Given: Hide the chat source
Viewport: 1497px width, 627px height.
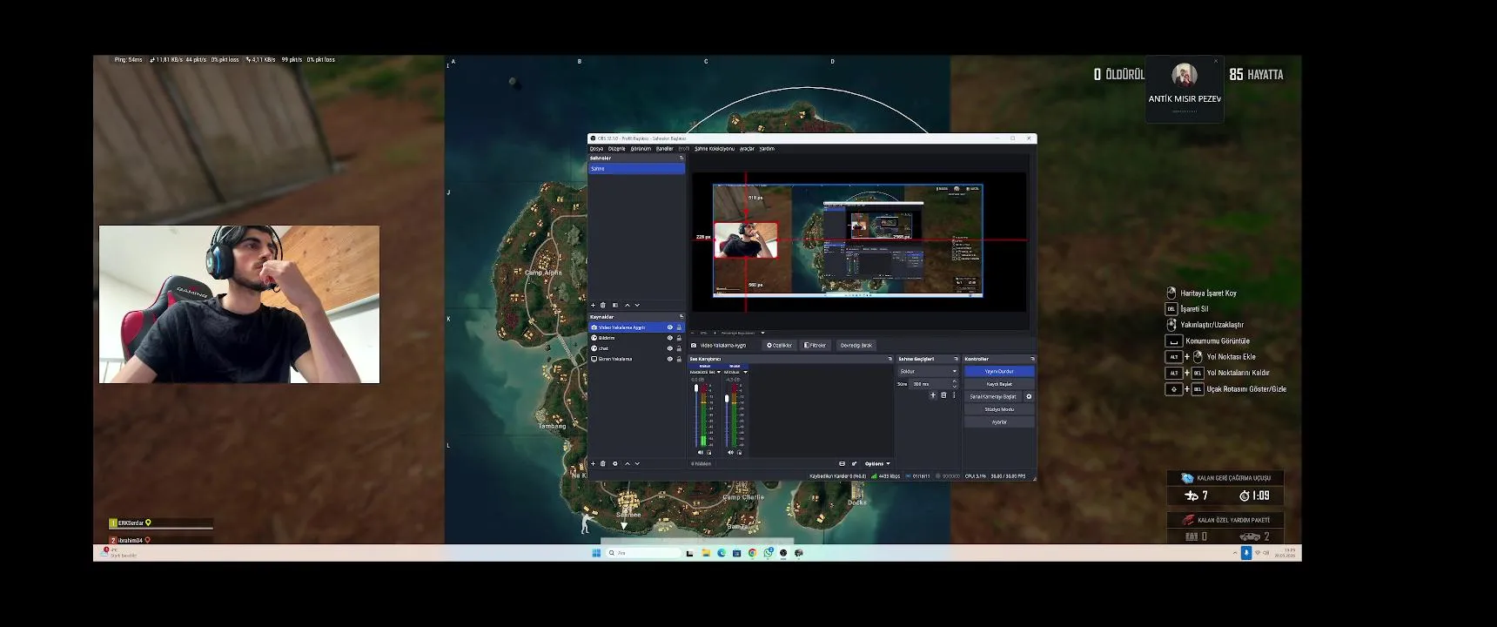Looking at the screenshot, I should tap(670, 348).
